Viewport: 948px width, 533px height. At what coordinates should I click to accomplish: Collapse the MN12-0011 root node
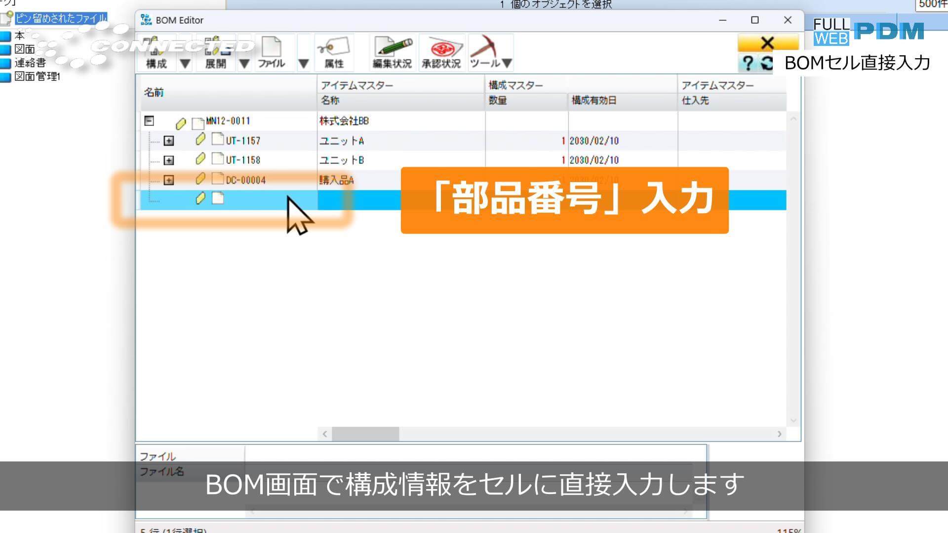149,120
